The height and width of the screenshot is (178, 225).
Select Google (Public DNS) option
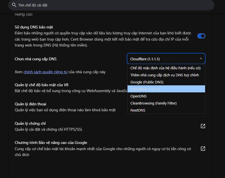pyautogui.click(x=166, y=82)
